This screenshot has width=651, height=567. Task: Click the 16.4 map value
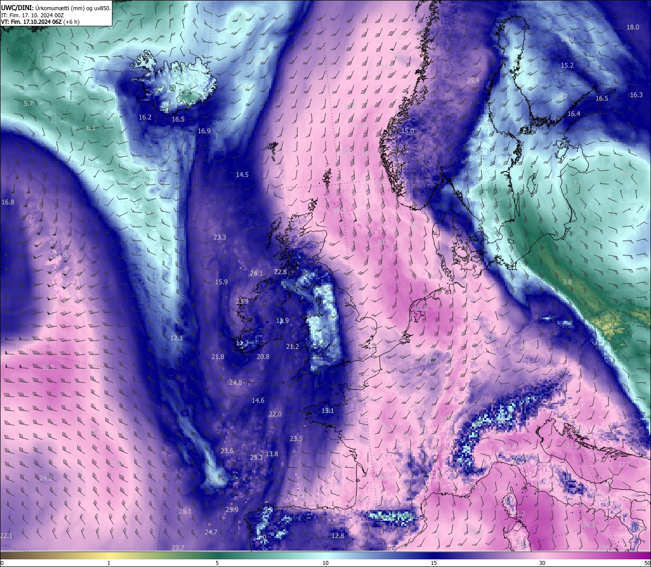574,114
